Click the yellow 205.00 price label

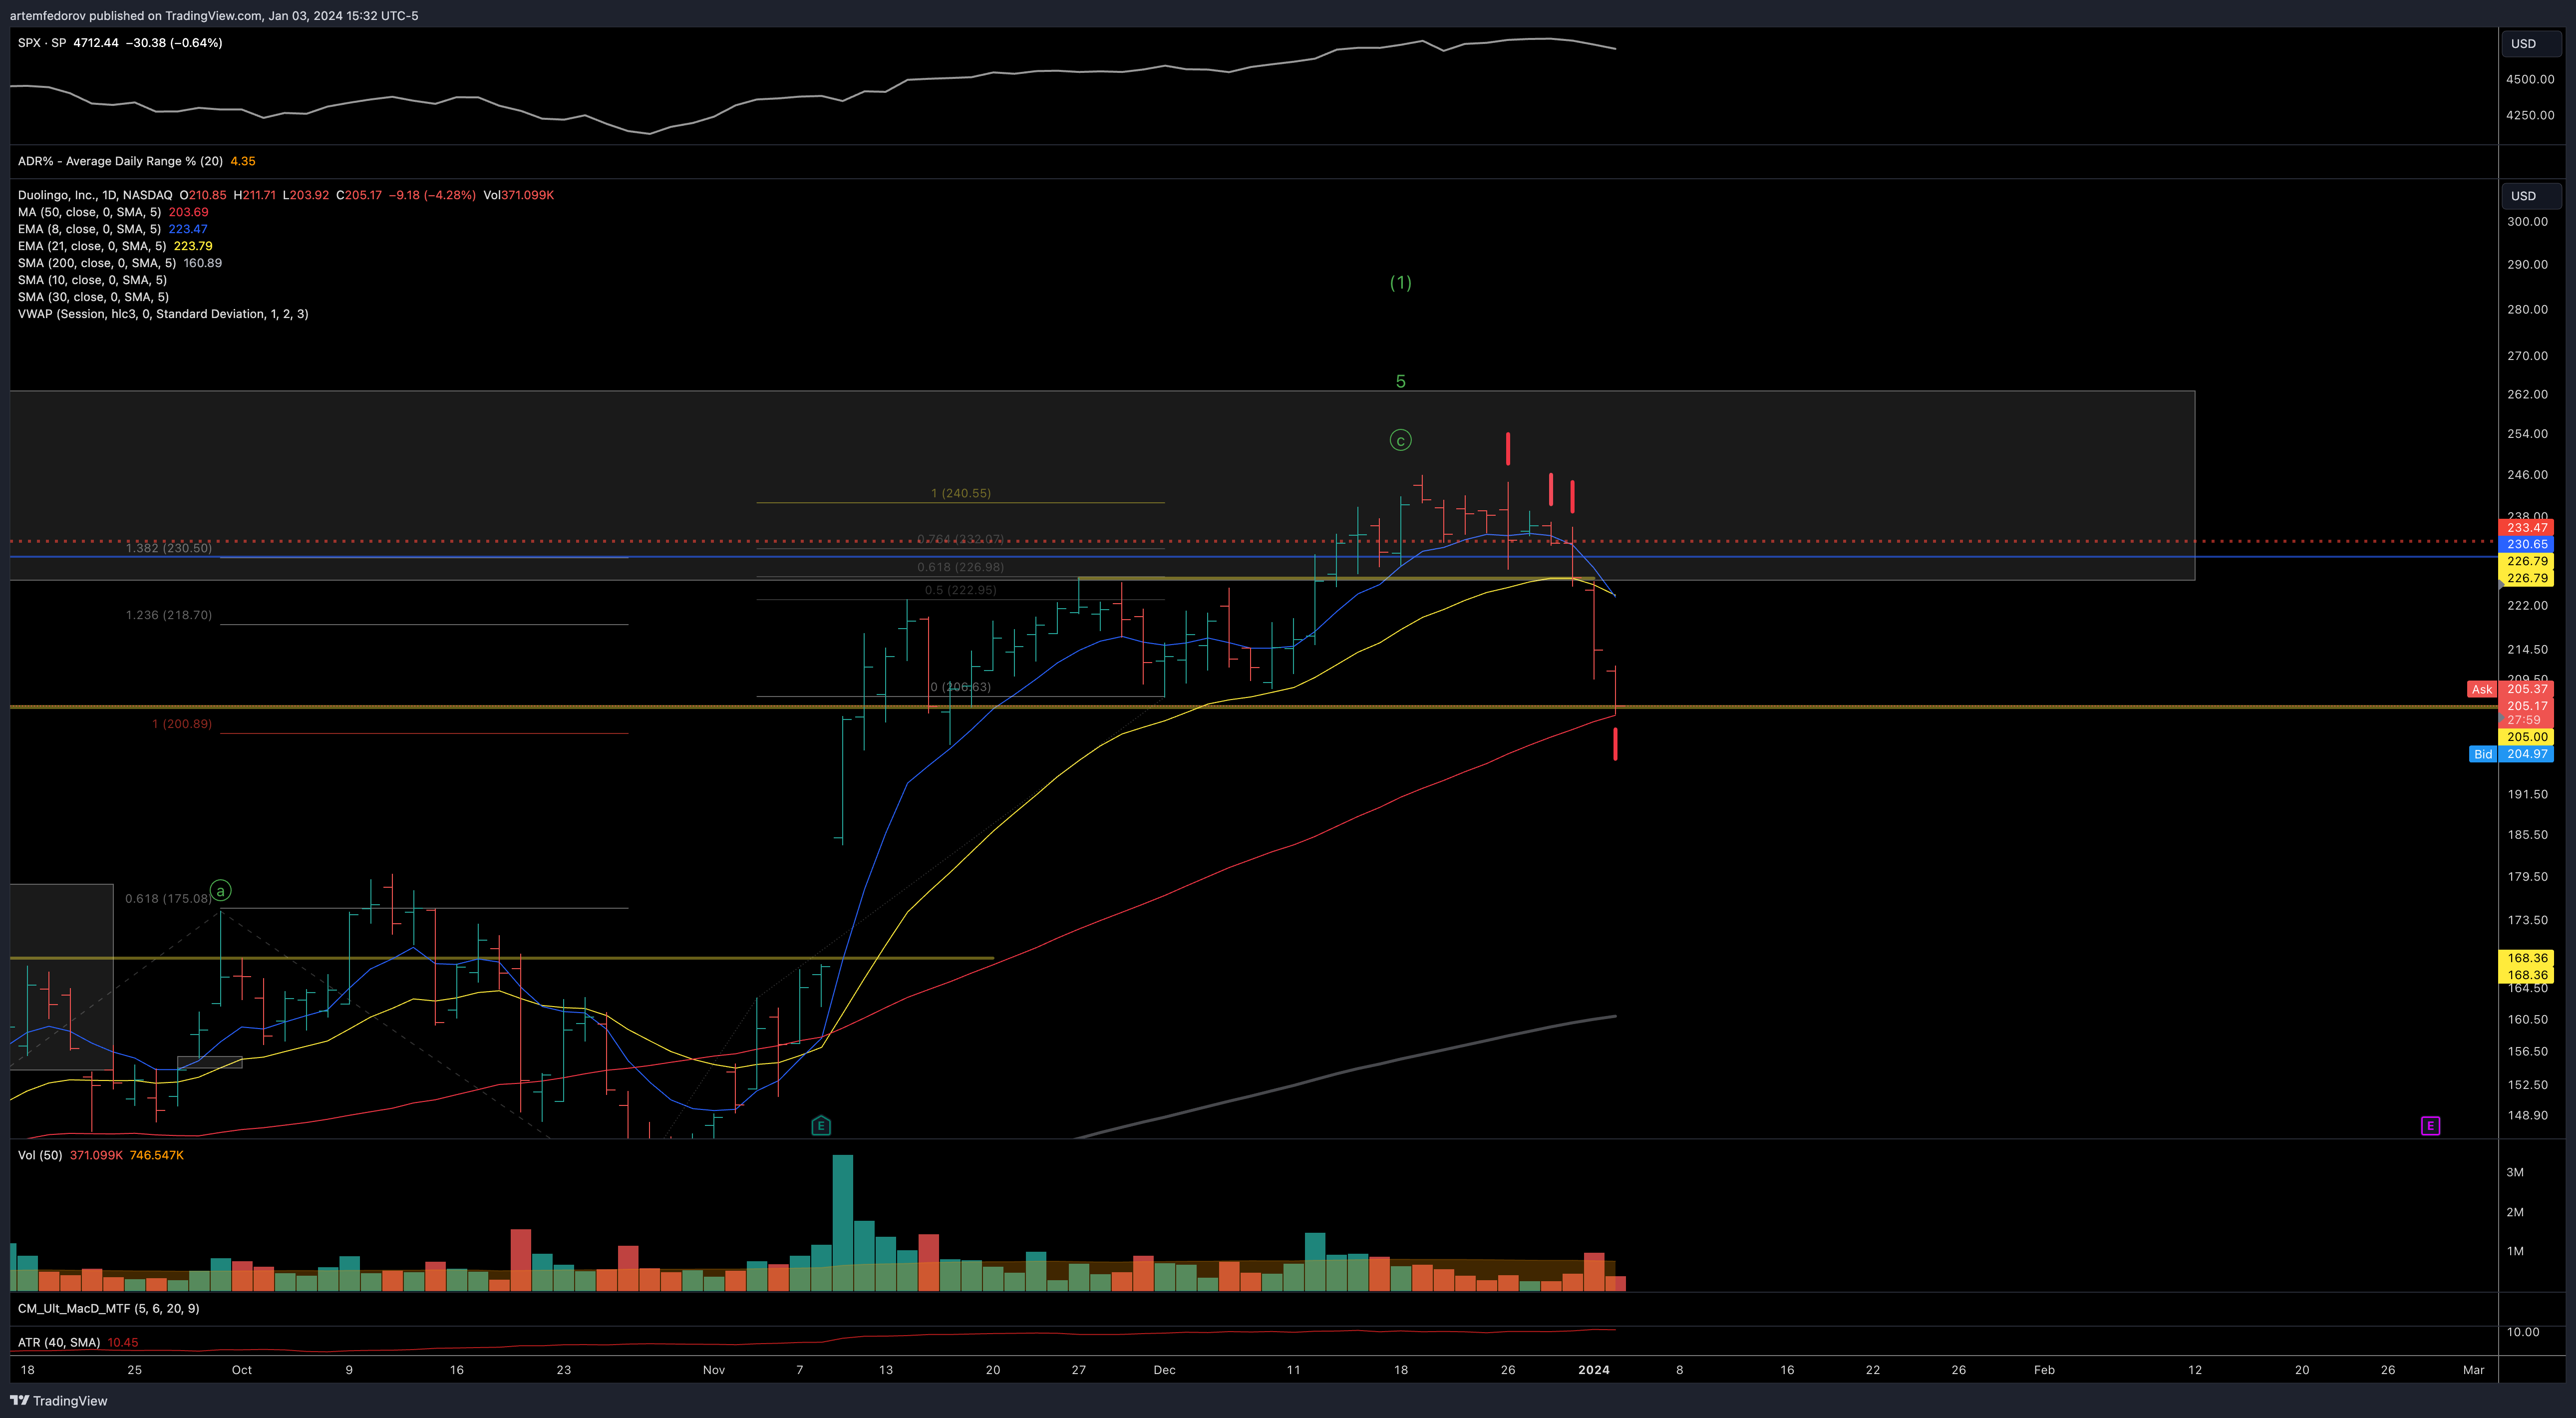tap(2526, 737)
